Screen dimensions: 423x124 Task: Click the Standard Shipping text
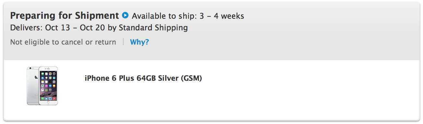click(153, 28)
